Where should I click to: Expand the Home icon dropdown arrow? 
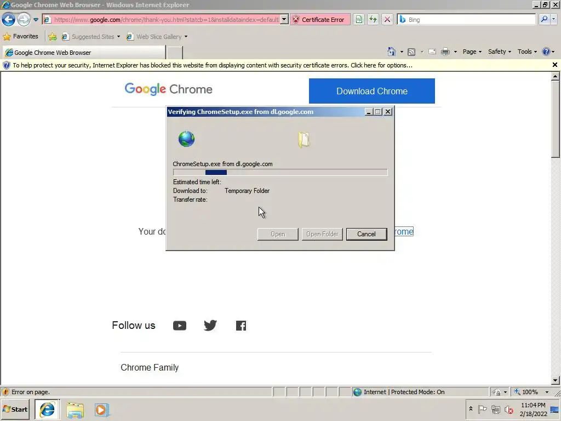(402, 52)
